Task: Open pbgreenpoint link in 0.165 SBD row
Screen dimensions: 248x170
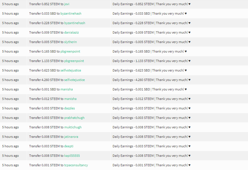Action: (x=70, y=51)
